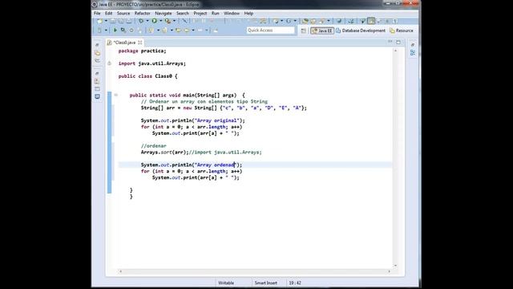Open the New file dropdown arrow
The width and height of the screenshot is (513, 289).
106,21
